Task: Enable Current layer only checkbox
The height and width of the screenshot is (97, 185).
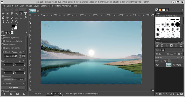Action: tap(3, 38)
